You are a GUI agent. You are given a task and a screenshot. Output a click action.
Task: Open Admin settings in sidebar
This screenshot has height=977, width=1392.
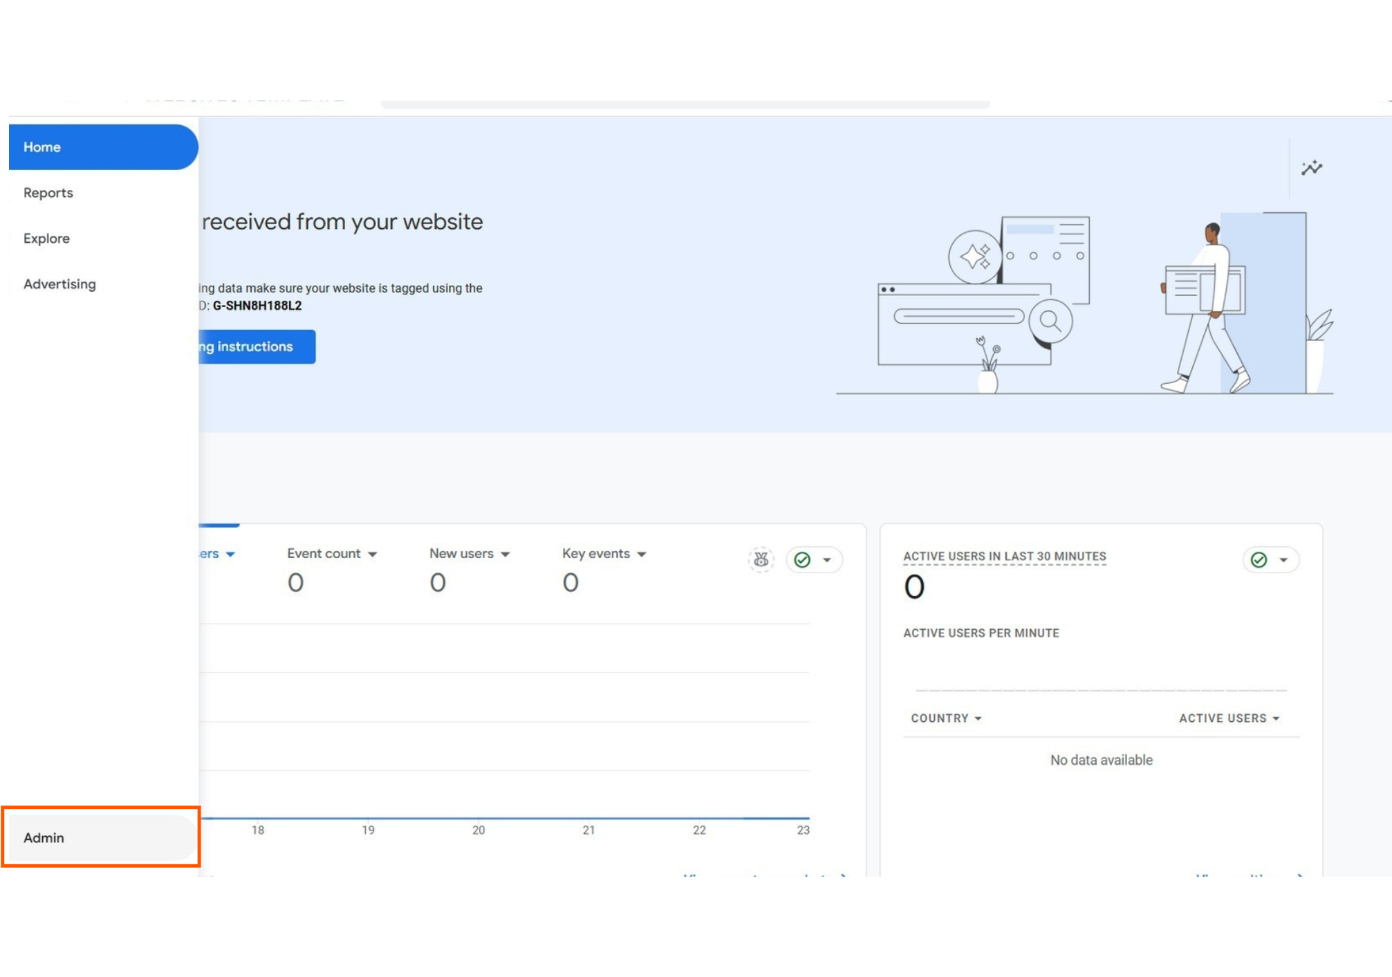(44, 838)
